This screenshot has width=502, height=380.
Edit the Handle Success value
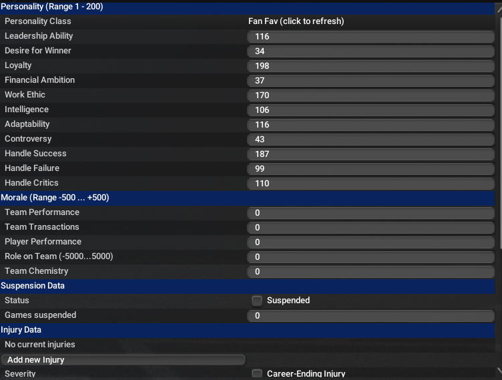370,154
